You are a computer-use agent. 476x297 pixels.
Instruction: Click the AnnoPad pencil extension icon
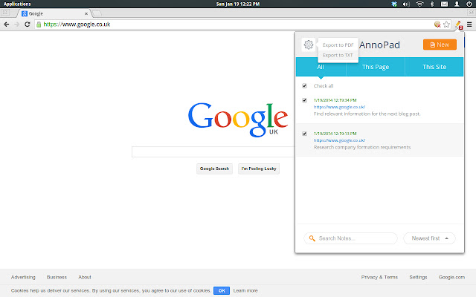(458, 25)
